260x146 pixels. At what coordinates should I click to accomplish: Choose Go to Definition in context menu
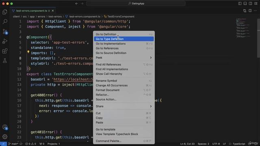124,34
